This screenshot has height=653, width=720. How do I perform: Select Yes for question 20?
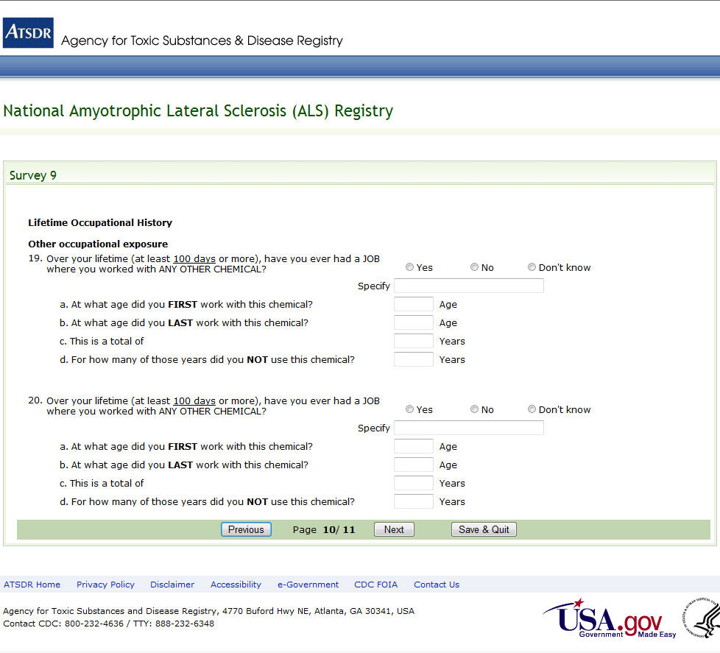[410, 409]
